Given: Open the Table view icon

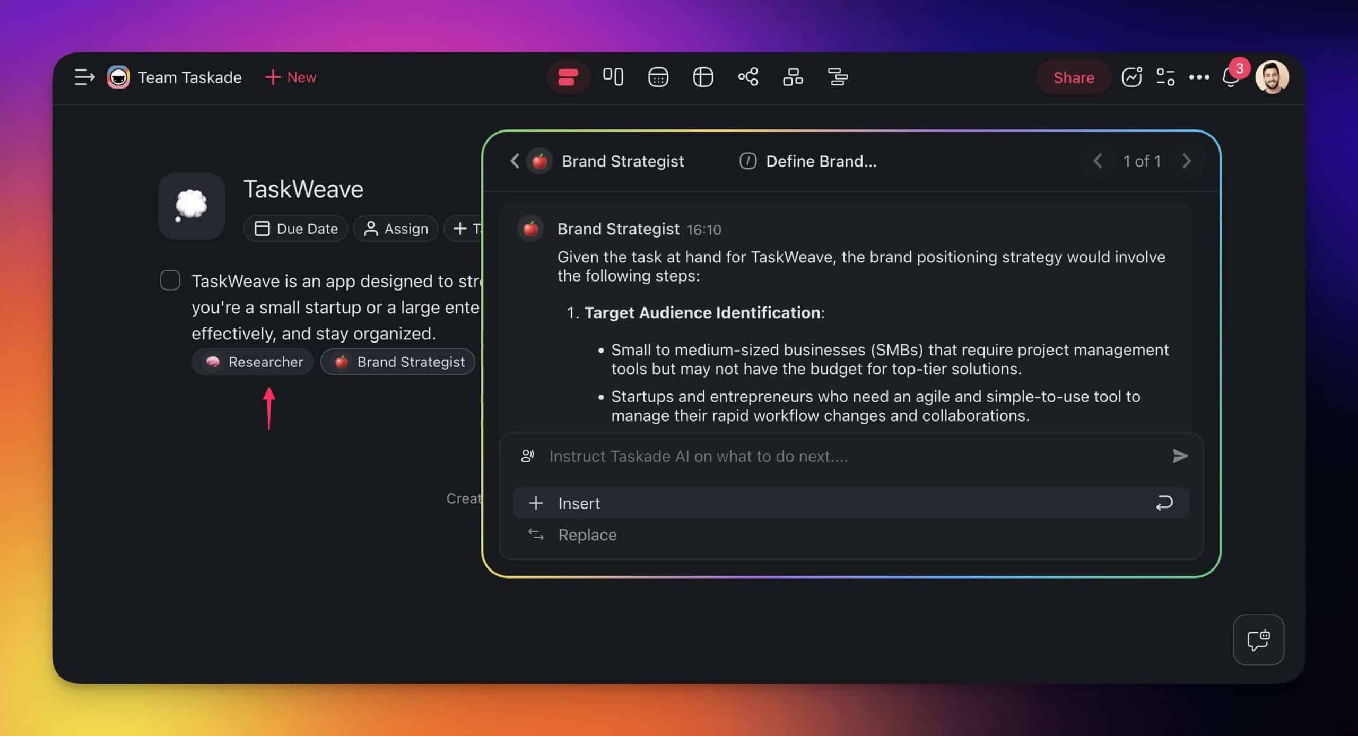Looking at the screenshot, I should (x=703, y=77).
